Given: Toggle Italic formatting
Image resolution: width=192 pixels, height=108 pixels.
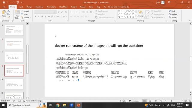Looking at the screenshot, I should [39, 16].
